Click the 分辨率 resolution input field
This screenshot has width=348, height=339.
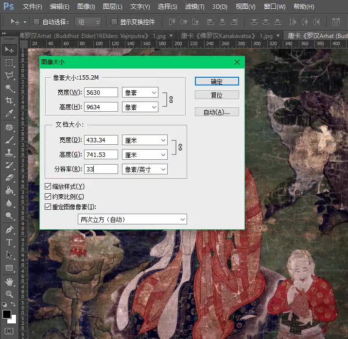click(101, 169)
